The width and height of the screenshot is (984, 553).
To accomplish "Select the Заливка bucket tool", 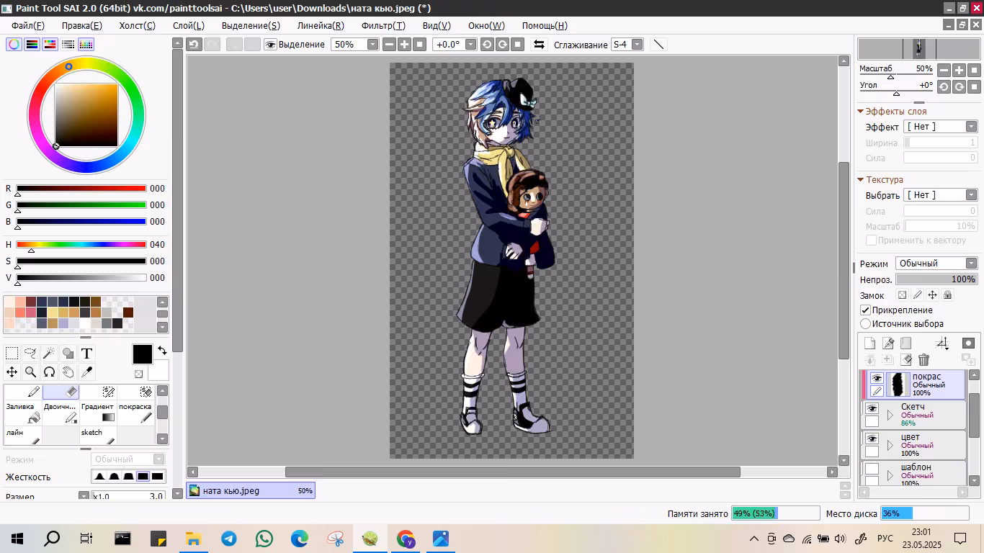I will click(23, 413).
